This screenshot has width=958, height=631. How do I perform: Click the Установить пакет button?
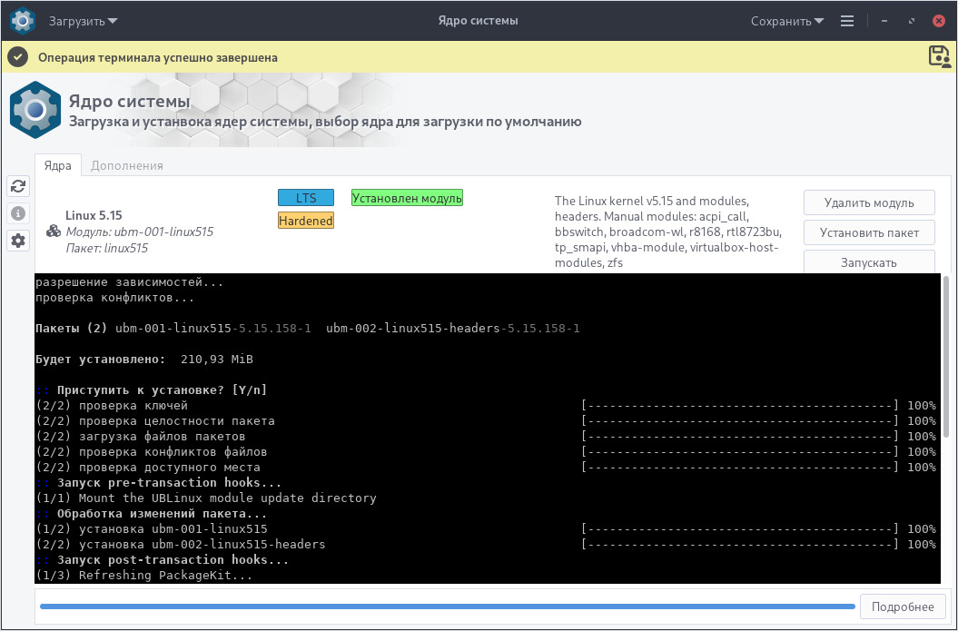tap(869, 232)
